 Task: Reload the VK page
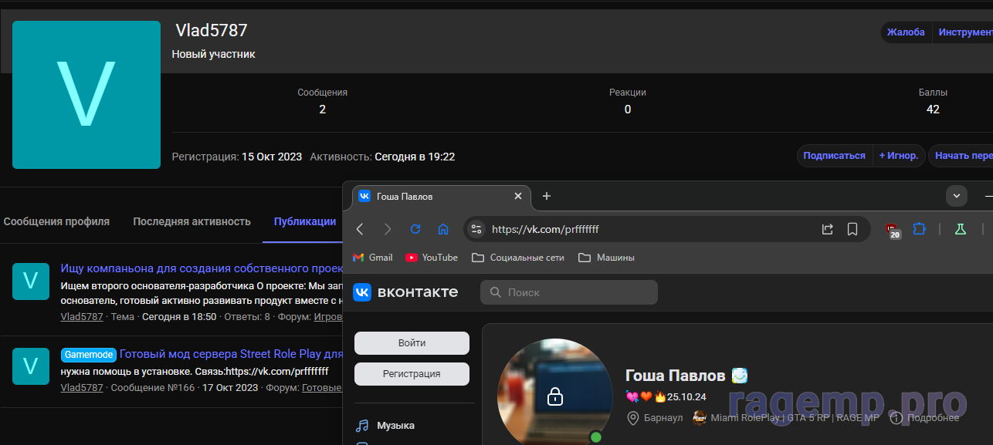415,229
